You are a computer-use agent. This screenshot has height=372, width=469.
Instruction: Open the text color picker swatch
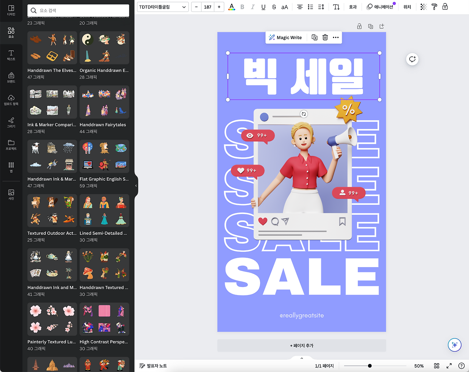click(x=232, y=7)
